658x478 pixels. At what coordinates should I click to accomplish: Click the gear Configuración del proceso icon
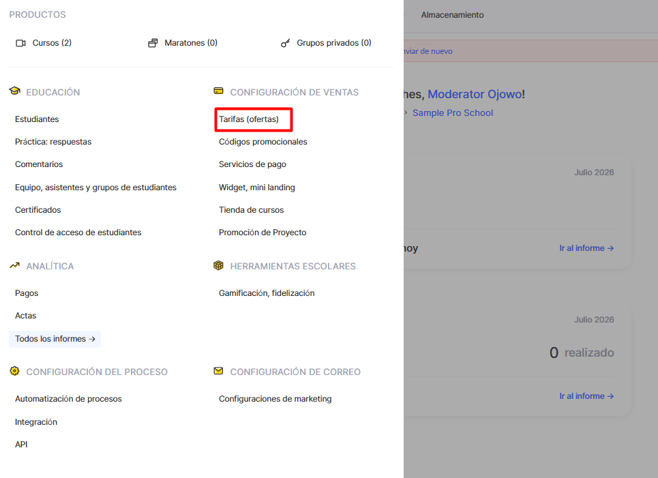(15, 371)
